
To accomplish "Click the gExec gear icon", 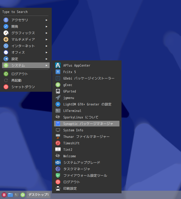I will [58, 85].
